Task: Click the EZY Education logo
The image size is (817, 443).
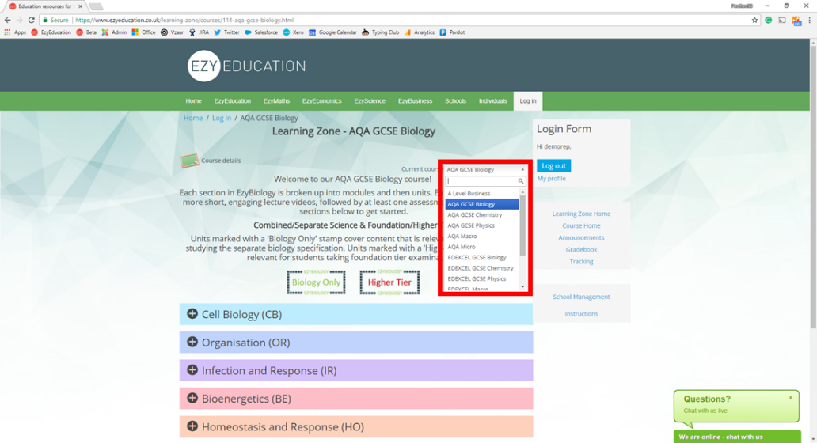Action: [x=246, y=66]
